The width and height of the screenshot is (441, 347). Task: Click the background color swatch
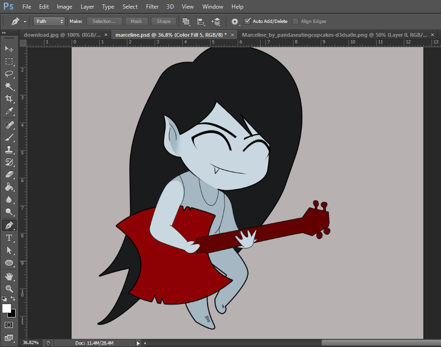pos(13,315)
